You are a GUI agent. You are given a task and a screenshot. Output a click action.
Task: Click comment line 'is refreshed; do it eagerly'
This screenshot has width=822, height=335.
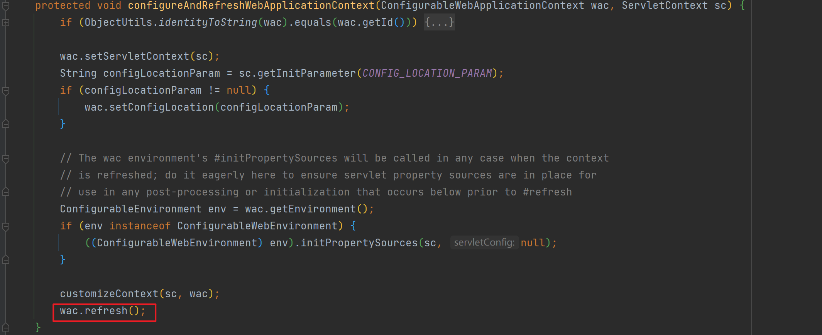click(x=328, y=175)
